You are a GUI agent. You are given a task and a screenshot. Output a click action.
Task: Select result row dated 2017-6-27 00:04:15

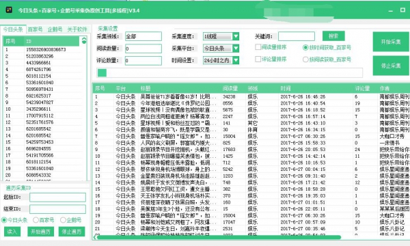coord(251,169)
